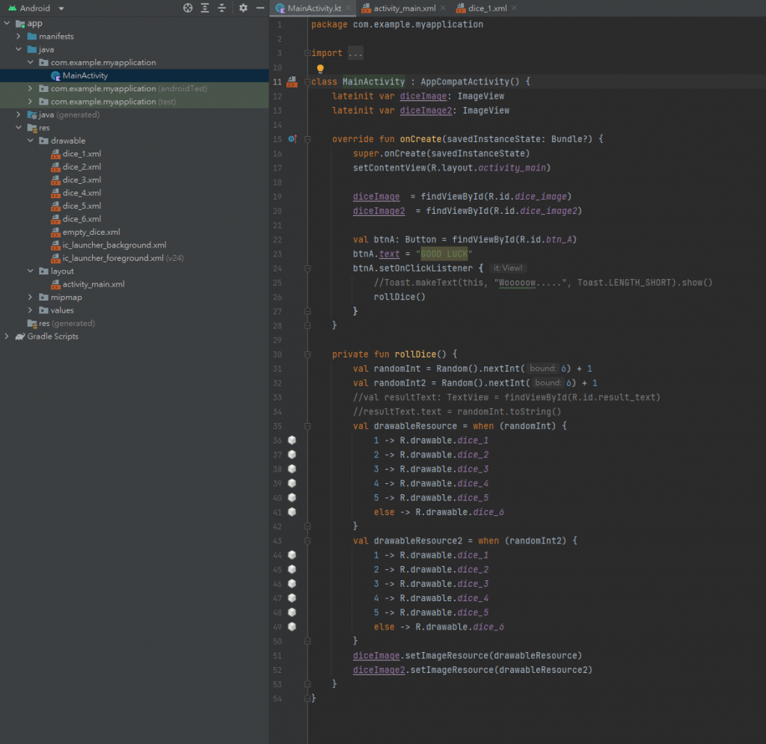Open the project panel gear settings
This screenshot has height=744, width=766.
[243, 8]
